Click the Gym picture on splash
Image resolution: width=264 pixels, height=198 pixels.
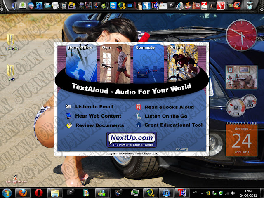[115, 64]
